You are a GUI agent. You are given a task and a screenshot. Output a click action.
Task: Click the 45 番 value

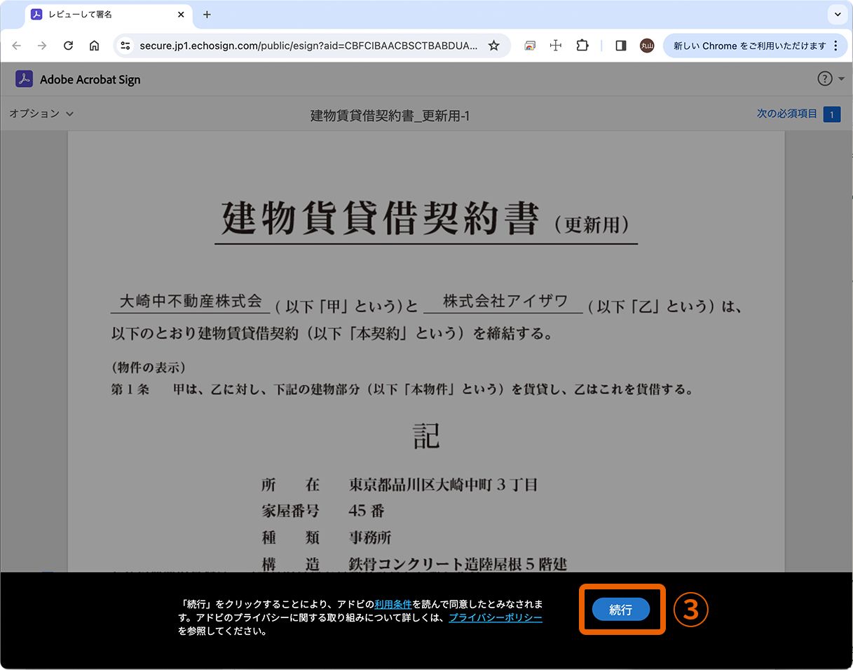click(367, 511)
